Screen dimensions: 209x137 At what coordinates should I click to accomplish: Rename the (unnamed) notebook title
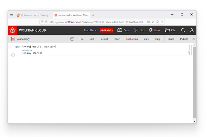tap(23, 39)
